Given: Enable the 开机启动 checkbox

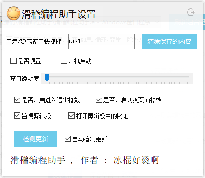Looking at the screenshot, I should tap(64, 61).
